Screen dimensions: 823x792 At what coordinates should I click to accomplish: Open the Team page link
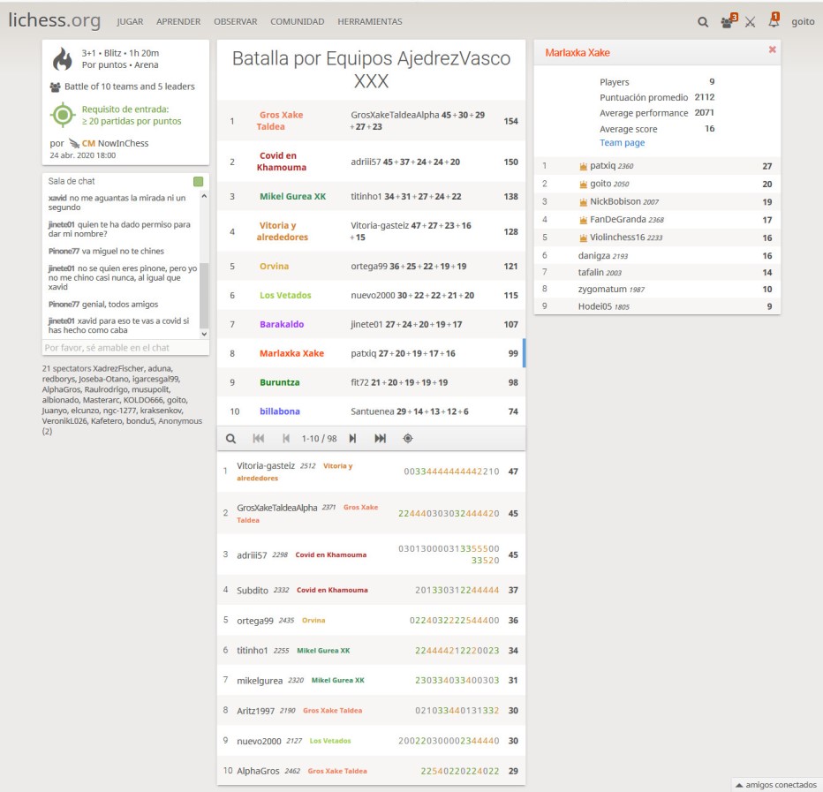click(622, 143)
